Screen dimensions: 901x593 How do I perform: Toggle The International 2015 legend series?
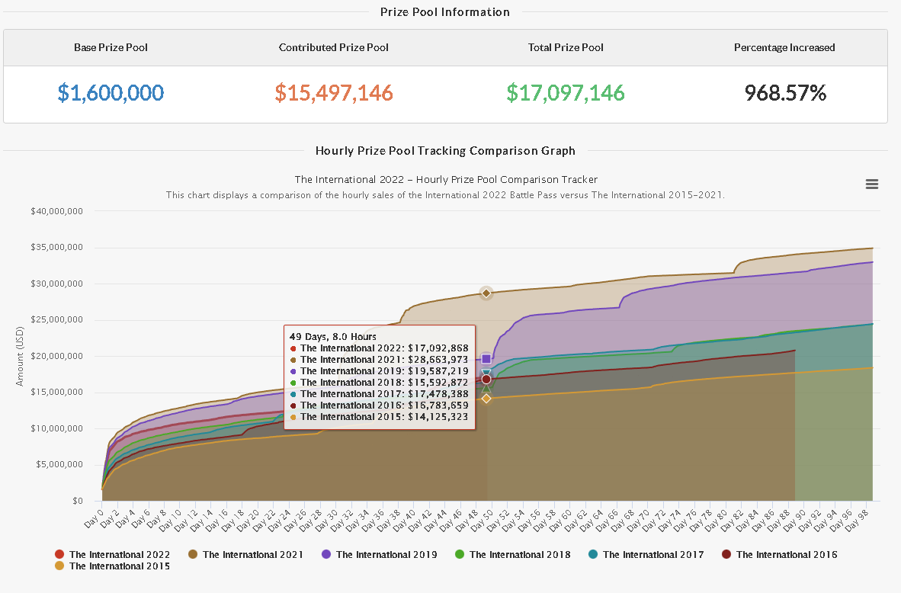(112, 566)
